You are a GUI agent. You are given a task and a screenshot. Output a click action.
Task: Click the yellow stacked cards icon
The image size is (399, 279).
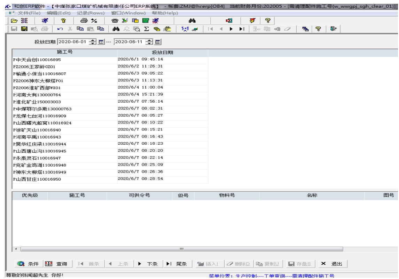(x=157, y=29)
